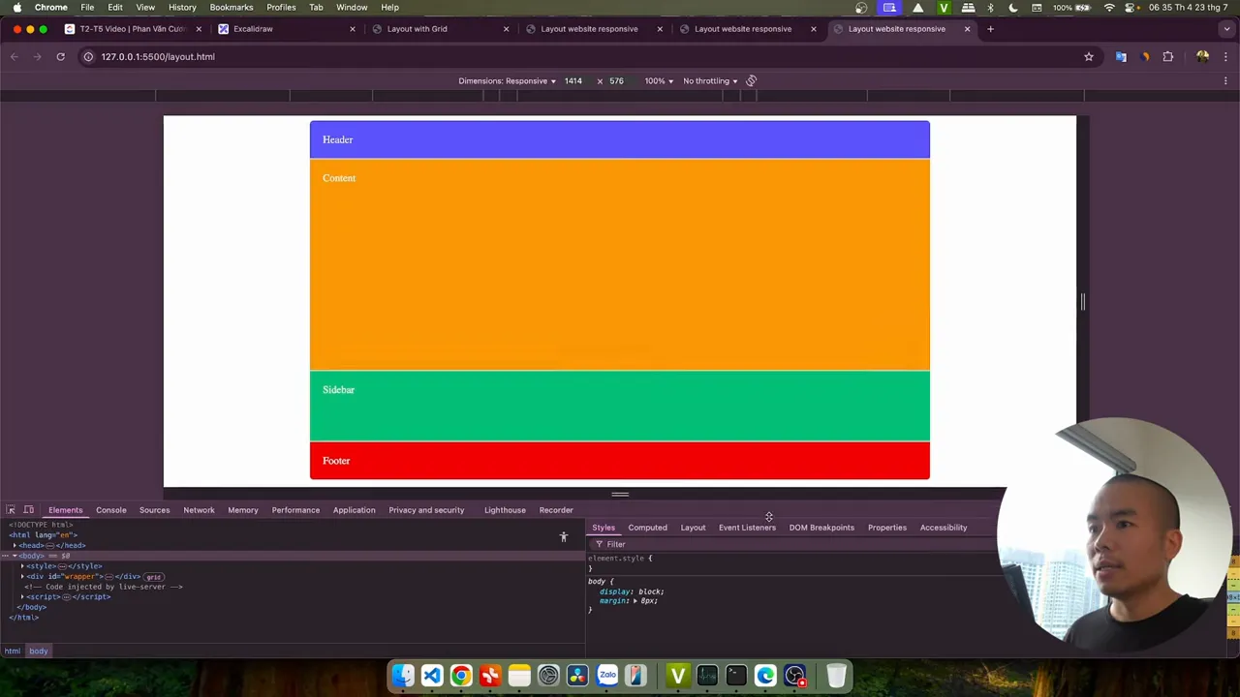This screenshot has width=1240, height=697.
Task: Open Terminal from the Dock
Action: [736, 675]
